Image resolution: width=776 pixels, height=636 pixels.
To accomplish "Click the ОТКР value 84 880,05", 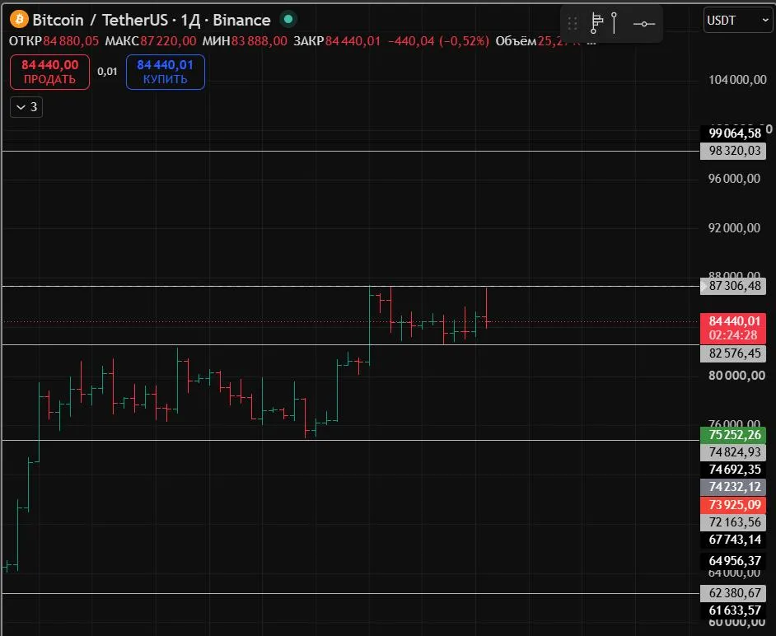I will click(x=71, y=41).
